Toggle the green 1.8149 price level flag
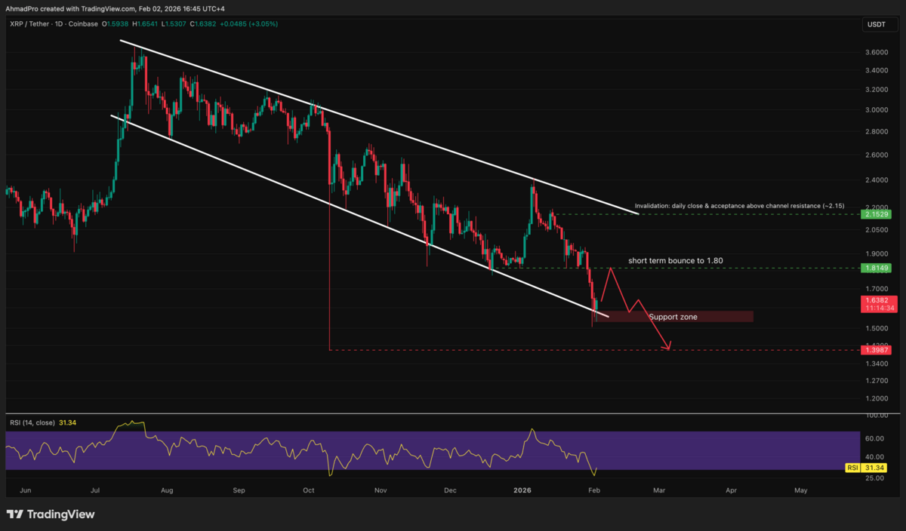Image resolution: width=906 pixels, height=531 pixels. (876, 268)
